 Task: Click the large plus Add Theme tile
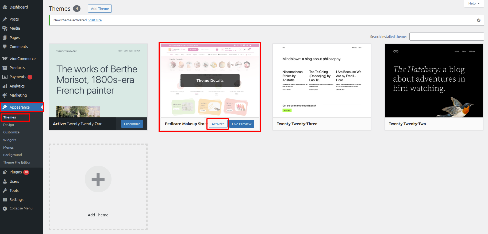tap(98, 179)
